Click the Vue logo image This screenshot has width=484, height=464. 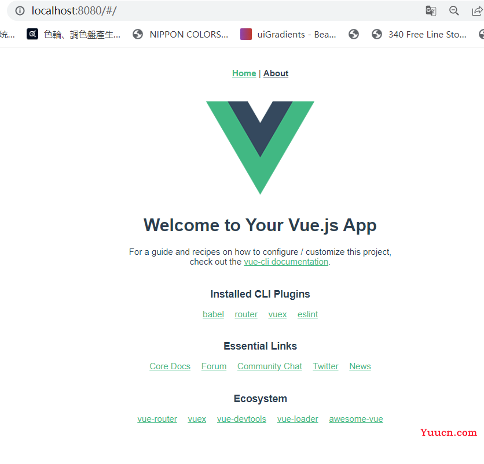pos(260,147)
